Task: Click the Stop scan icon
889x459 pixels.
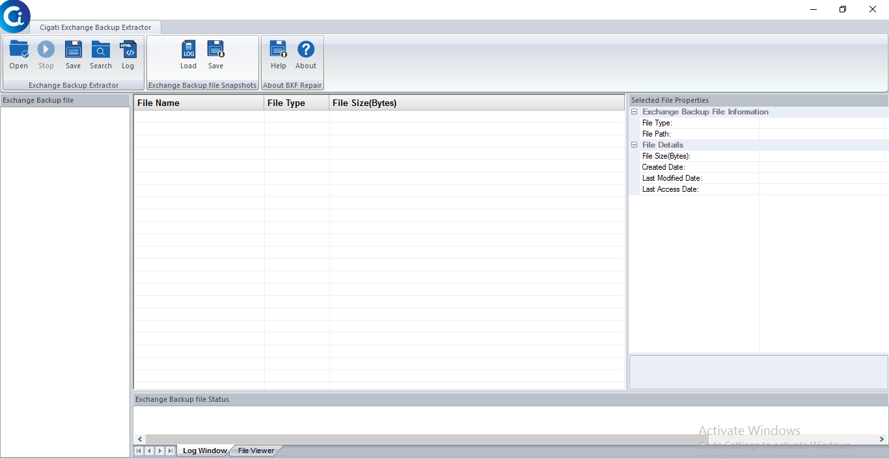Action: (x=46, y=55)
